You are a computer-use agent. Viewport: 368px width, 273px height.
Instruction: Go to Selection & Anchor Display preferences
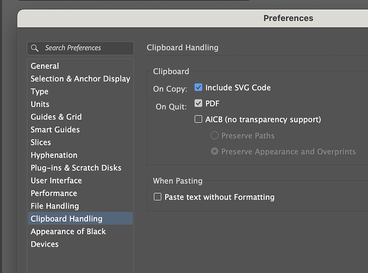point(80,79)
